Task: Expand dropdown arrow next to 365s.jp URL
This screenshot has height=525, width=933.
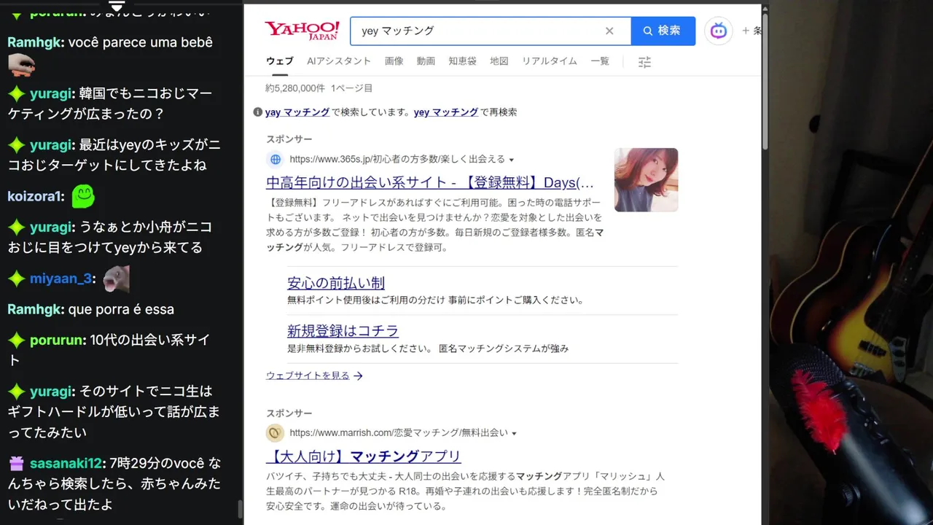Action: 512,160
